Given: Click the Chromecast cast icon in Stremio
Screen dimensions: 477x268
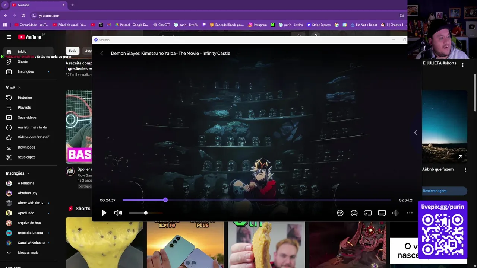Looking at the screenshot, I should 368,213.
